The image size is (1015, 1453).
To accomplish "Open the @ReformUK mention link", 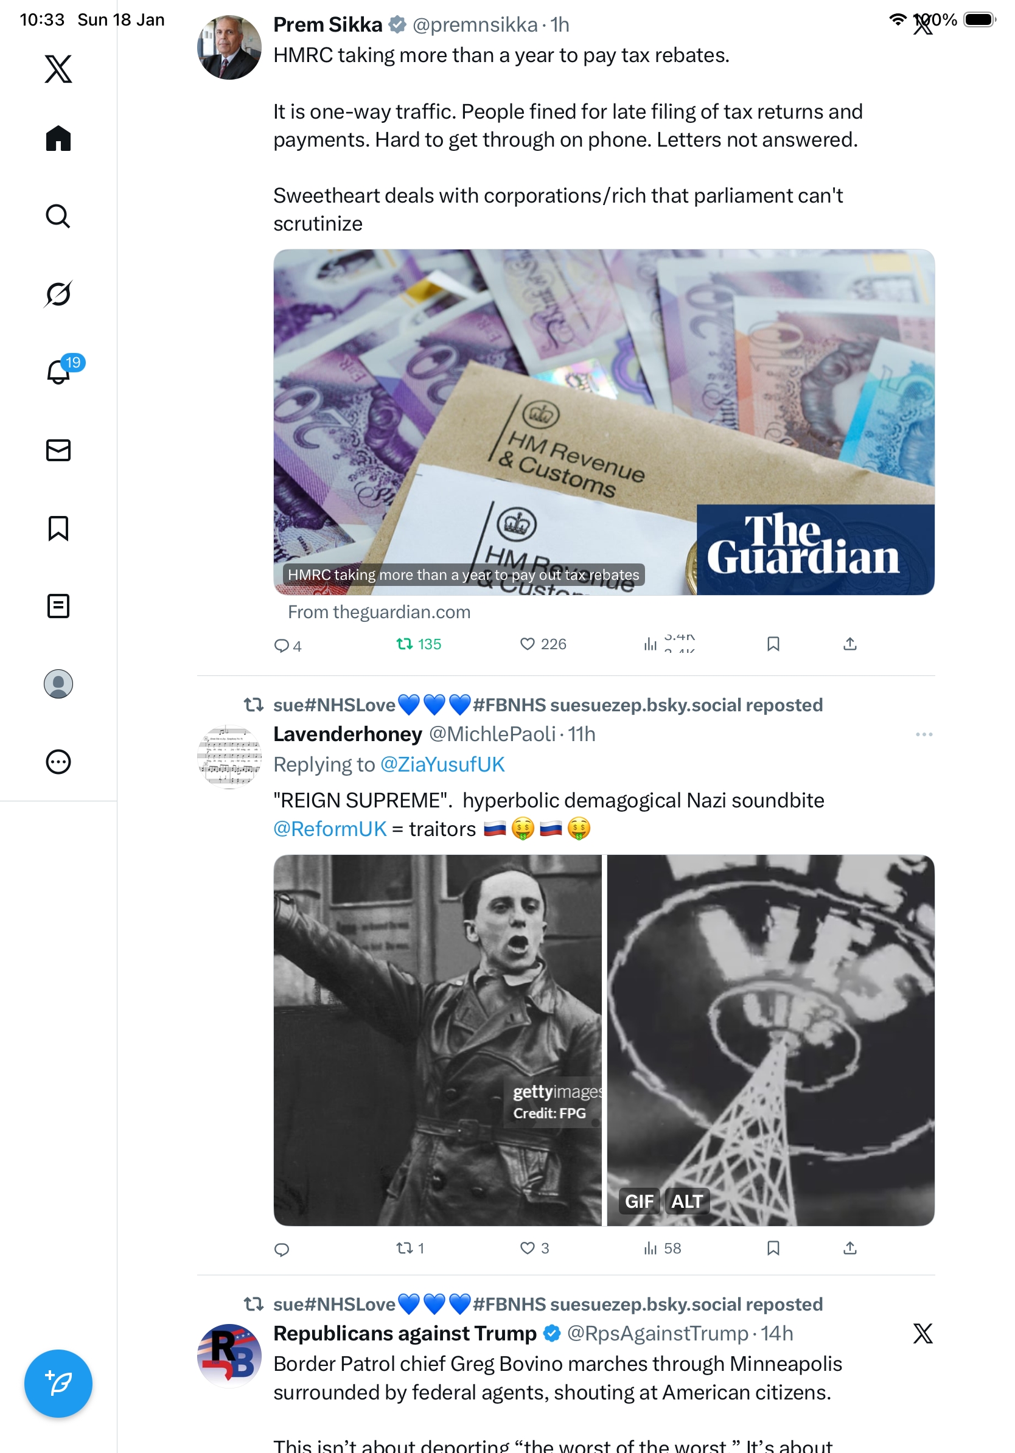I will tap(330, 828).
